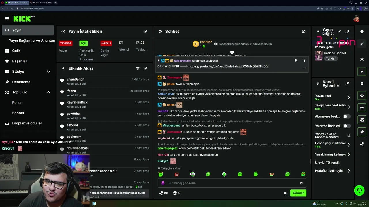Image resolution: width=369 pixels, height=207 pixels.
Task: Click the green headset support button
Action: 359,190
